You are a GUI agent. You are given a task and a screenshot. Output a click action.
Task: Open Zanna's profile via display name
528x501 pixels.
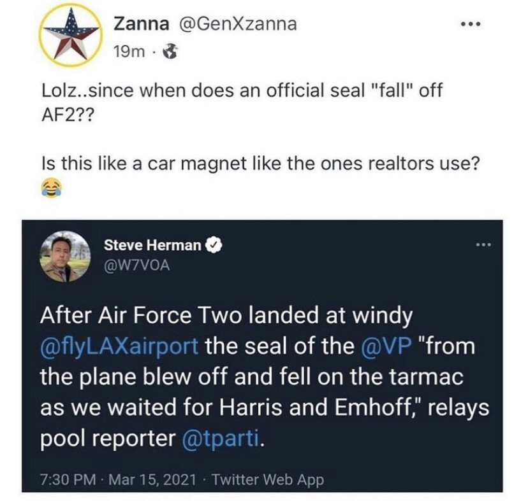click(x=141, y=24)
